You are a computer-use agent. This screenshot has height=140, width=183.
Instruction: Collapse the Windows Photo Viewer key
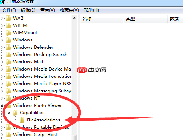point(2,106)
